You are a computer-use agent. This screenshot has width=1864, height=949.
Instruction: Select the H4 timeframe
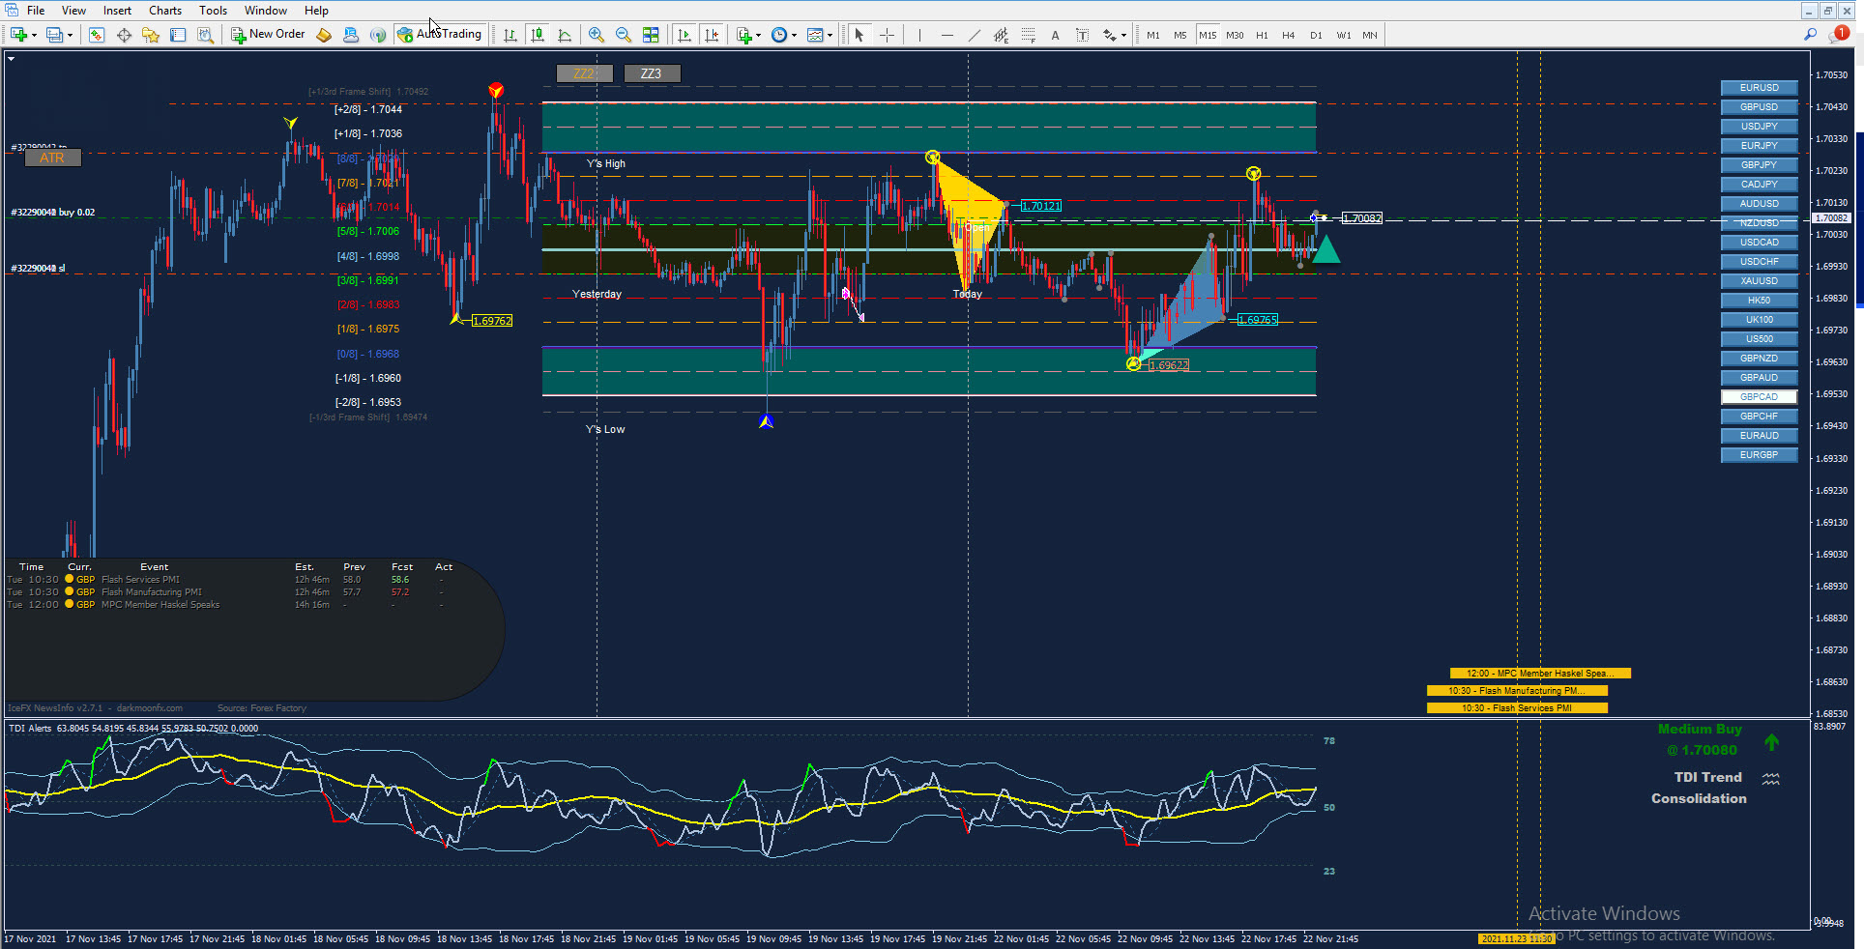tap(1288, 35)
